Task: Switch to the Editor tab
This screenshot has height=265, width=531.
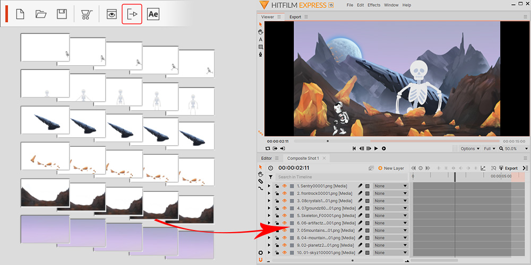Action: [267, 158]
